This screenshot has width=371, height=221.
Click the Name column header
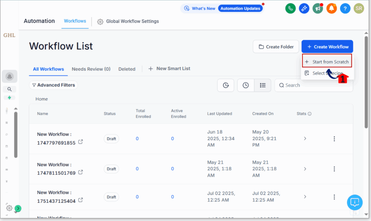pyautogui.click(x=43, y=114)
